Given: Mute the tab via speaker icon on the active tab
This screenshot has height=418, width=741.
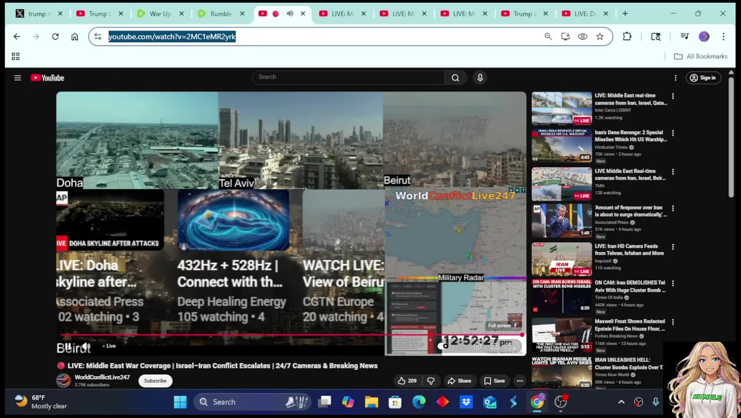Looking at the screenshot, I should pyautogui.click(x=289, y=13).
